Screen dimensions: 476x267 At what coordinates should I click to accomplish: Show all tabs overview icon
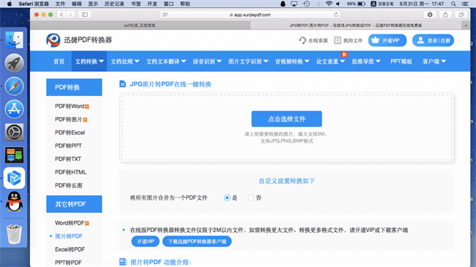tap(461, 15)
